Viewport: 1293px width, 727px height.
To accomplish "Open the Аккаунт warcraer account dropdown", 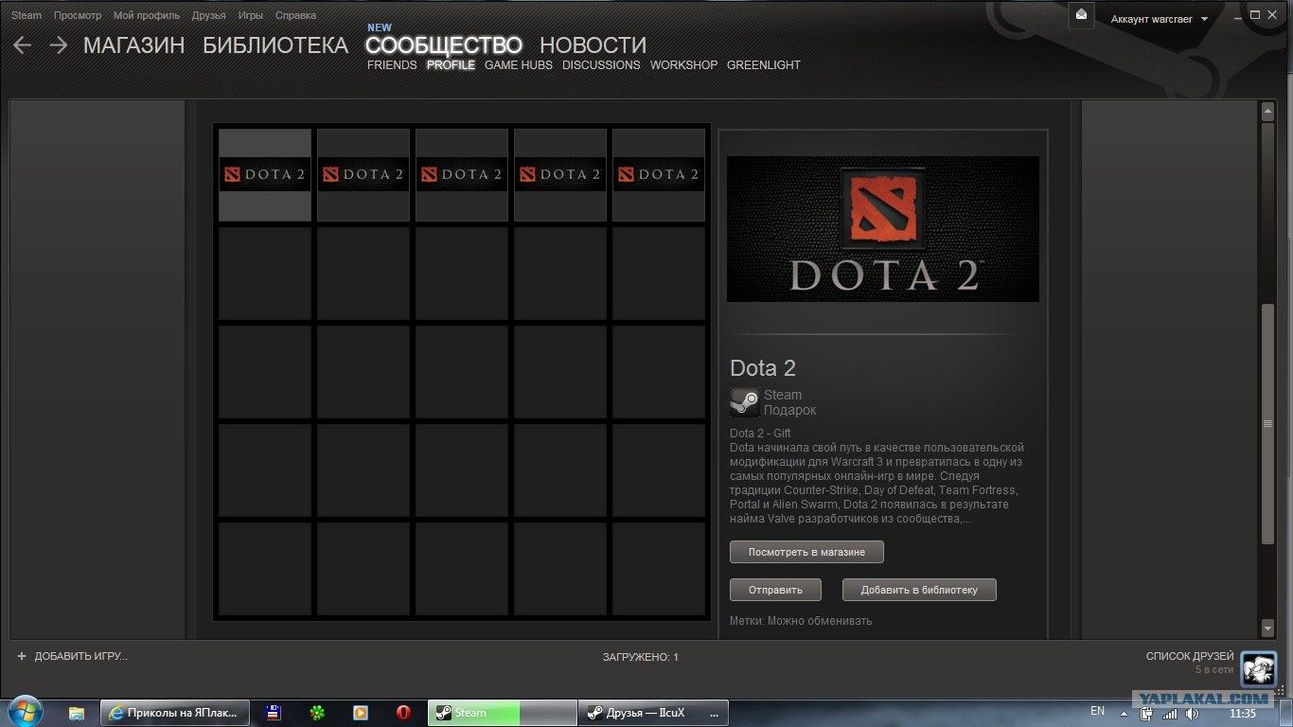I will [1157, 19].
